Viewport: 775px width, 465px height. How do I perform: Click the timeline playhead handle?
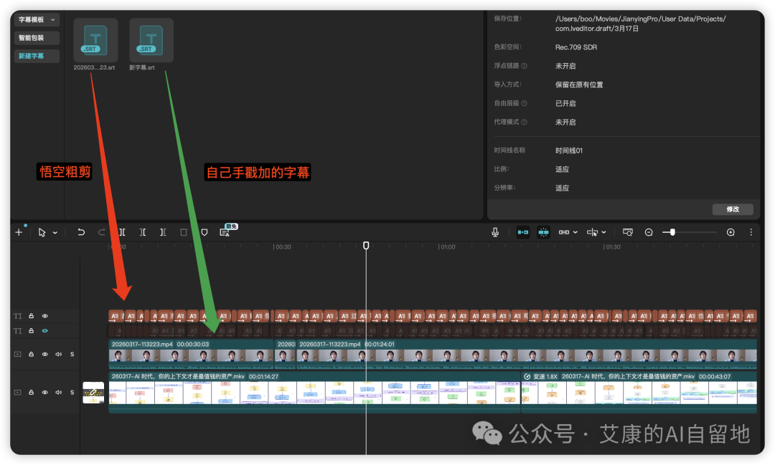click(366, 245)
